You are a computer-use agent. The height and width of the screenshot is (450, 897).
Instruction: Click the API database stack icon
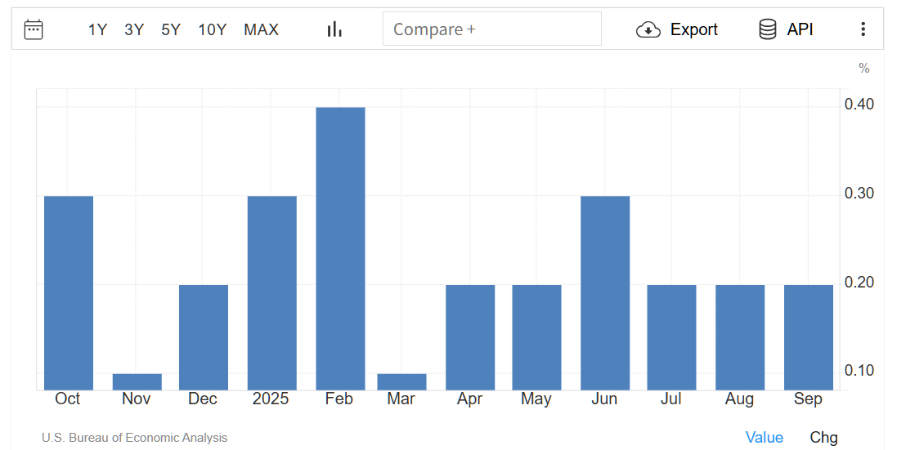[767, 29]
